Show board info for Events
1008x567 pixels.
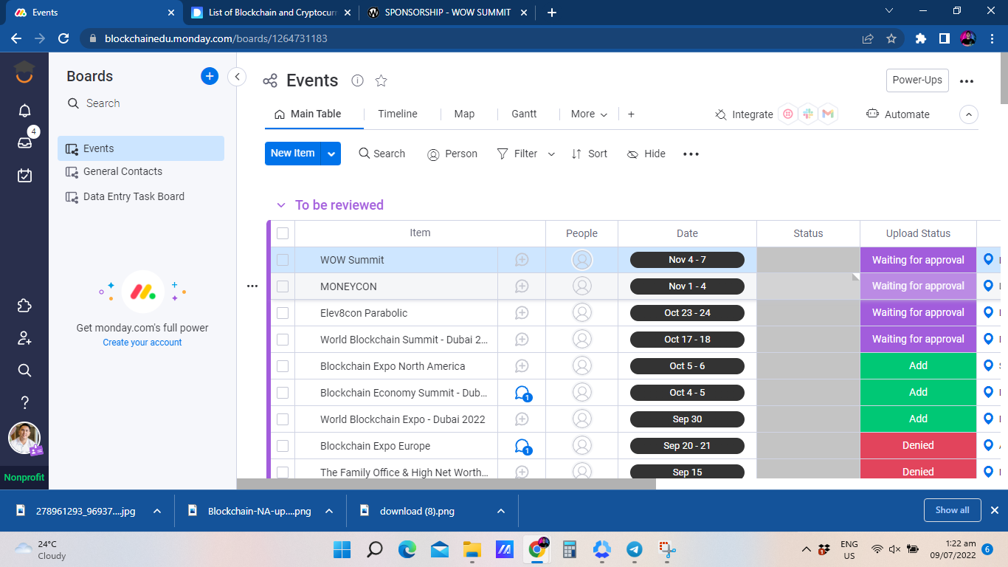(358, 80)
